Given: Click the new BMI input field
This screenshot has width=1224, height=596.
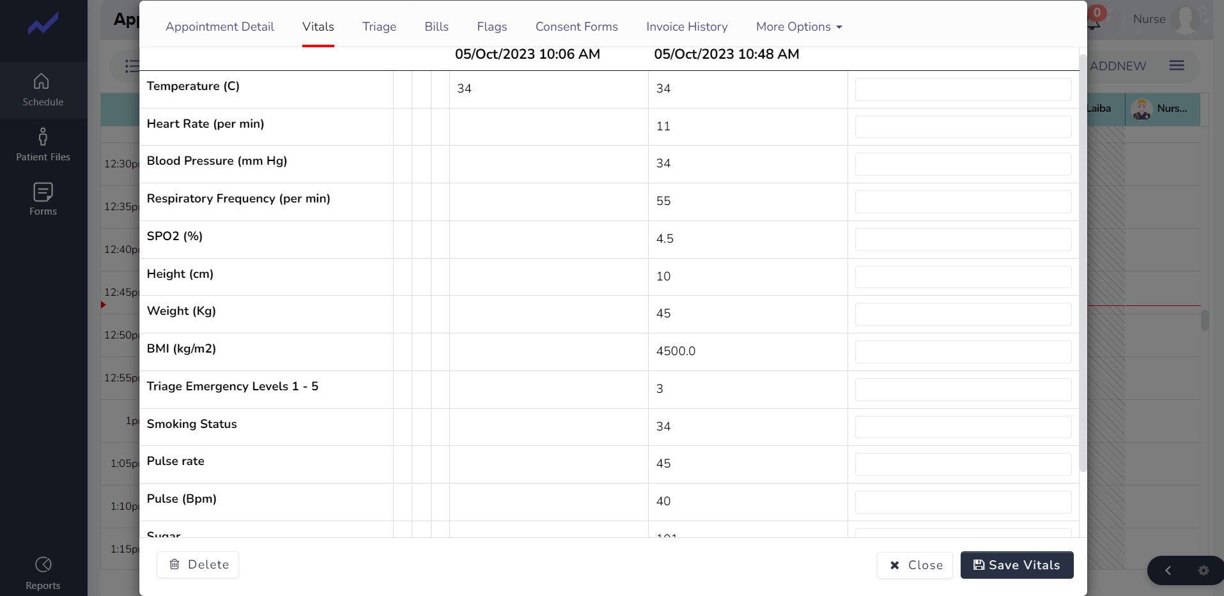Looking at the screenshot, I should point(963,352).
